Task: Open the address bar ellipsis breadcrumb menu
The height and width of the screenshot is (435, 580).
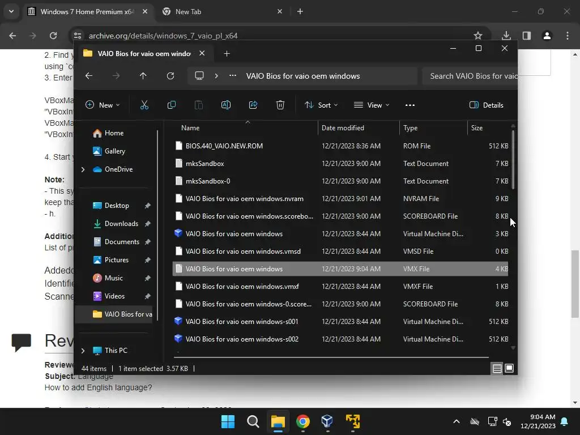Action: pos(233,76)
